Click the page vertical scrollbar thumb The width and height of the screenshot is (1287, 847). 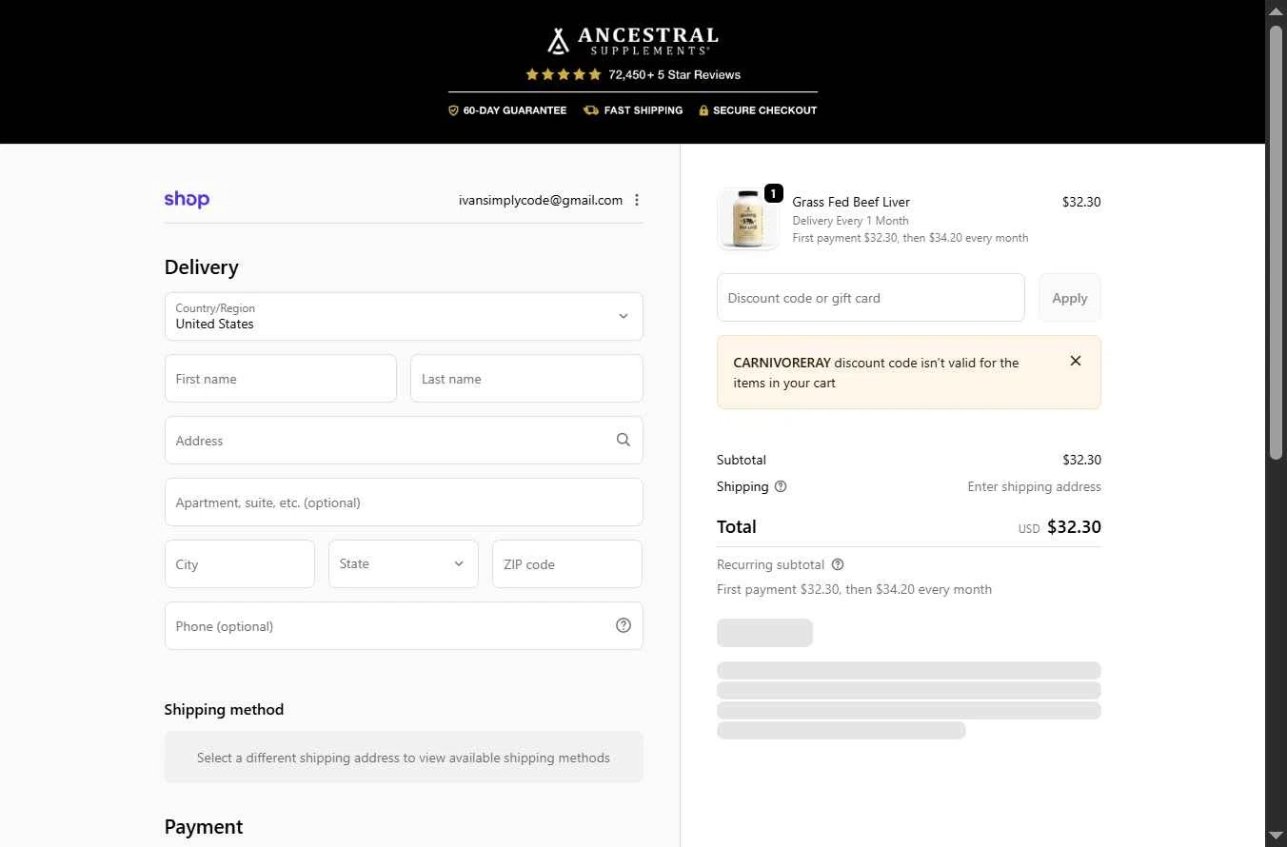point(1276,243)
